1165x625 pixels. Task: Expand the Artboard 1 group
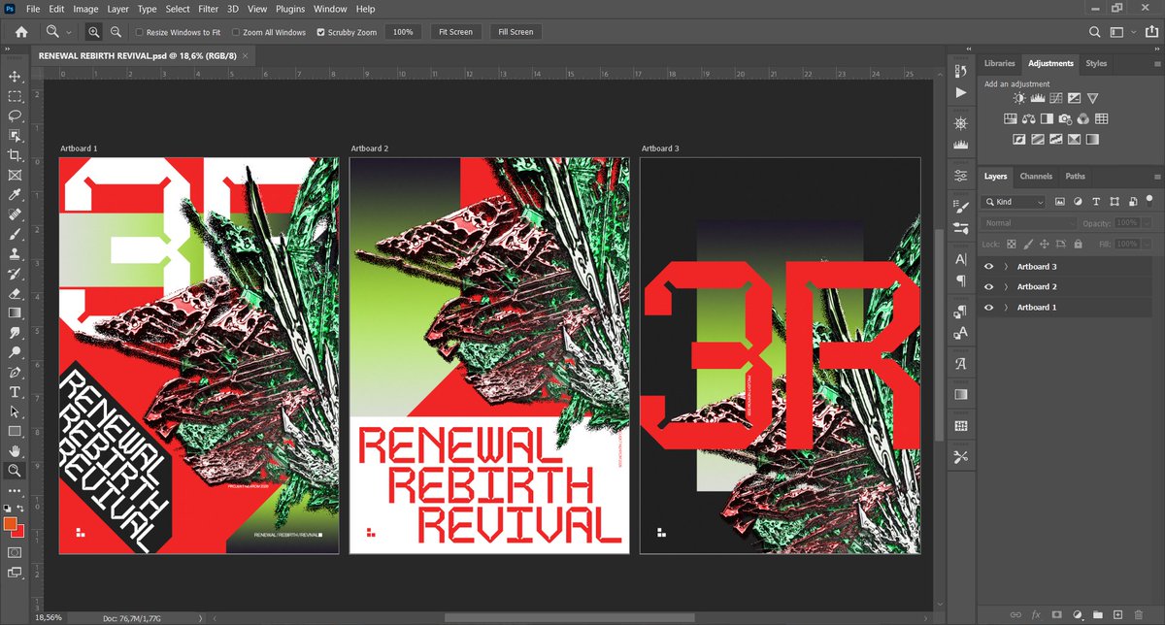coord(1007,307)
